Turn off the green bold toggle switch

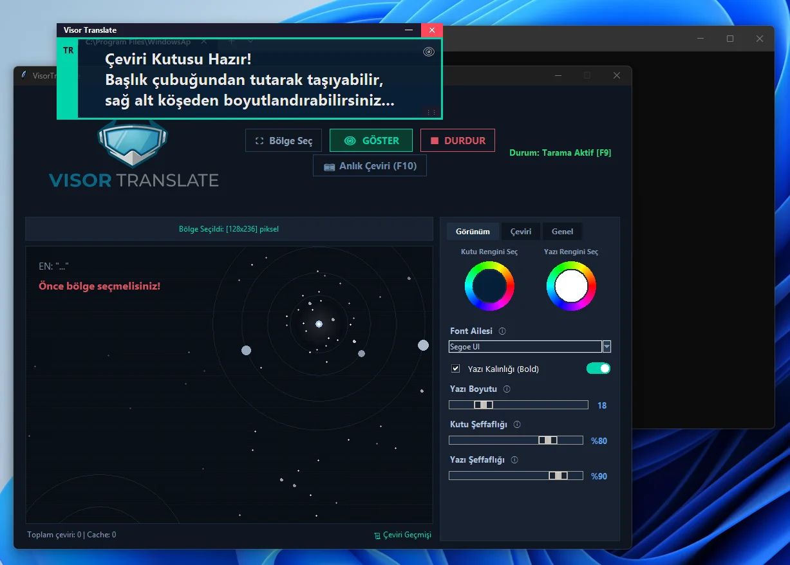pos(598,368)
